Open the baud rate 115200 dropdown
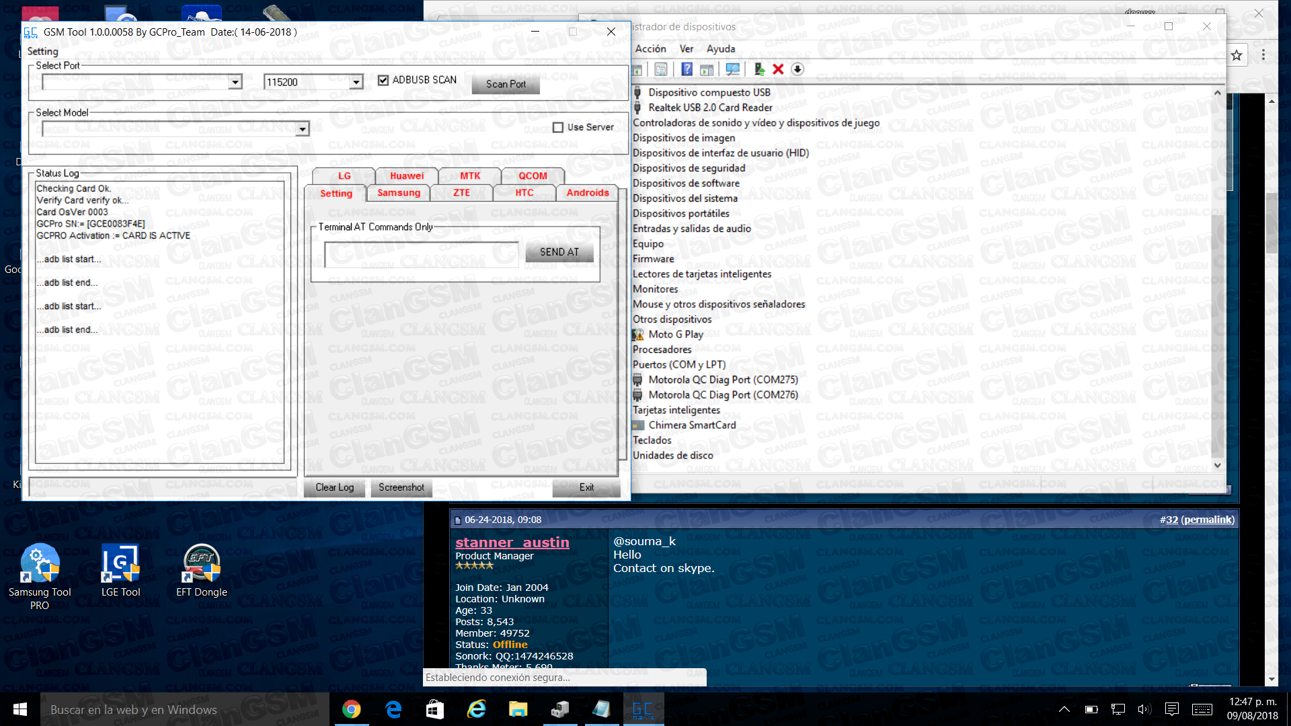 click(x=356, y=82)
